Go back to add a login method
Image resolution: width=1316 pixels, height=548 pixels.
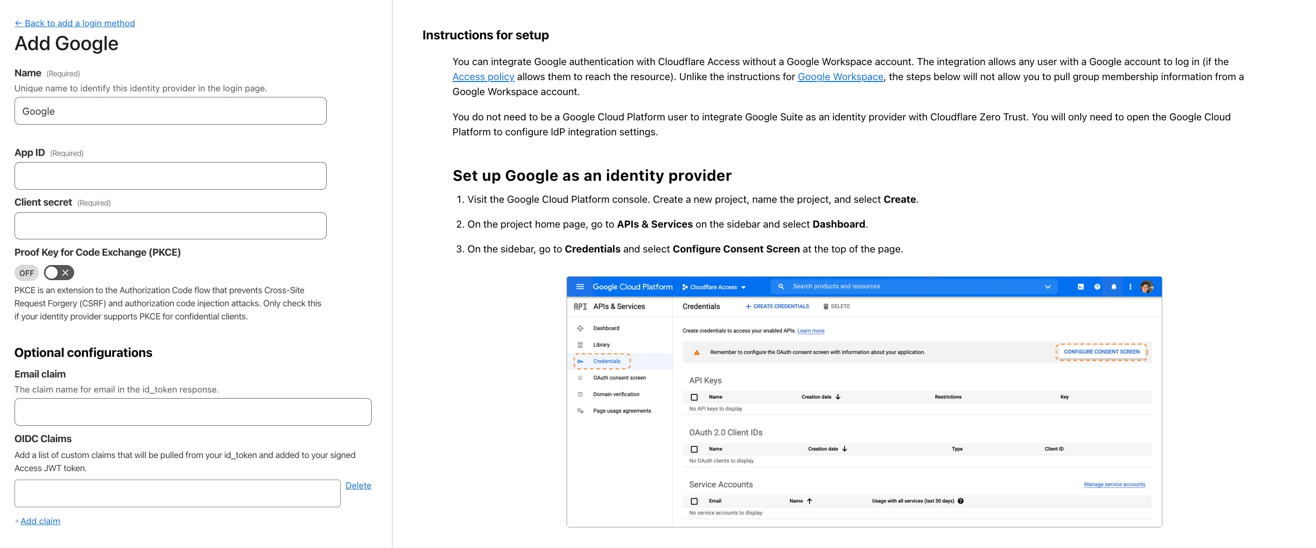click(75, 23)
